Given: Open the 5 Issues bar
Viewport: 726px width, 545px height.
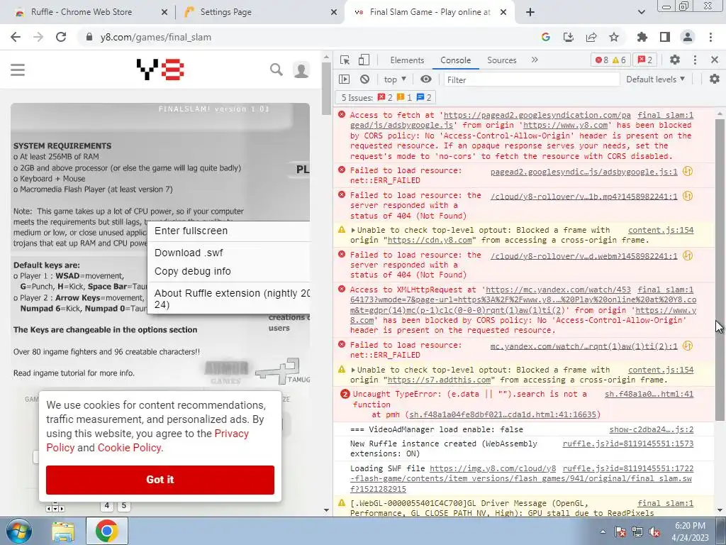Looking at the screenshot, I should coord(386,97).
